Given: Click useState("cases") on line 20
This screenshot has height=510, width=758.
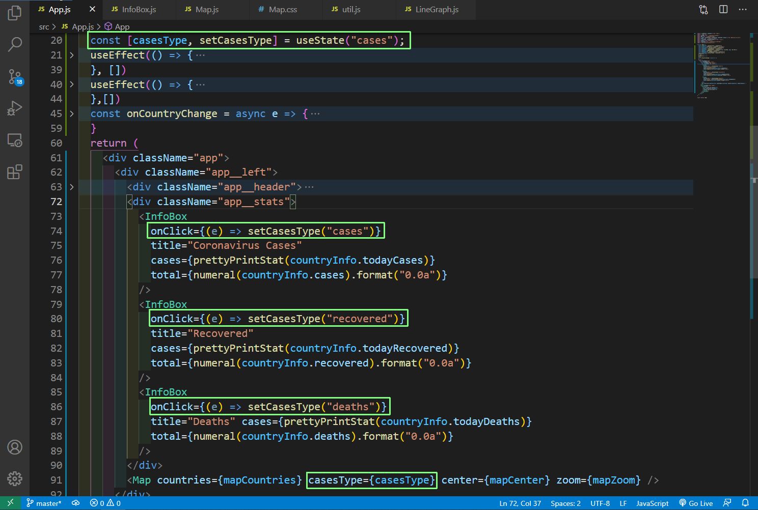Looking at the screenshot, I should (347, 40).
